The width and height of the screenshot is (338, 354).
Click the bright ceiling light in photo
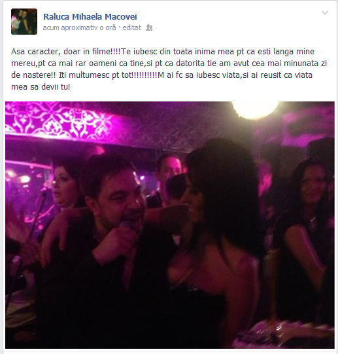tap(255, 109)
